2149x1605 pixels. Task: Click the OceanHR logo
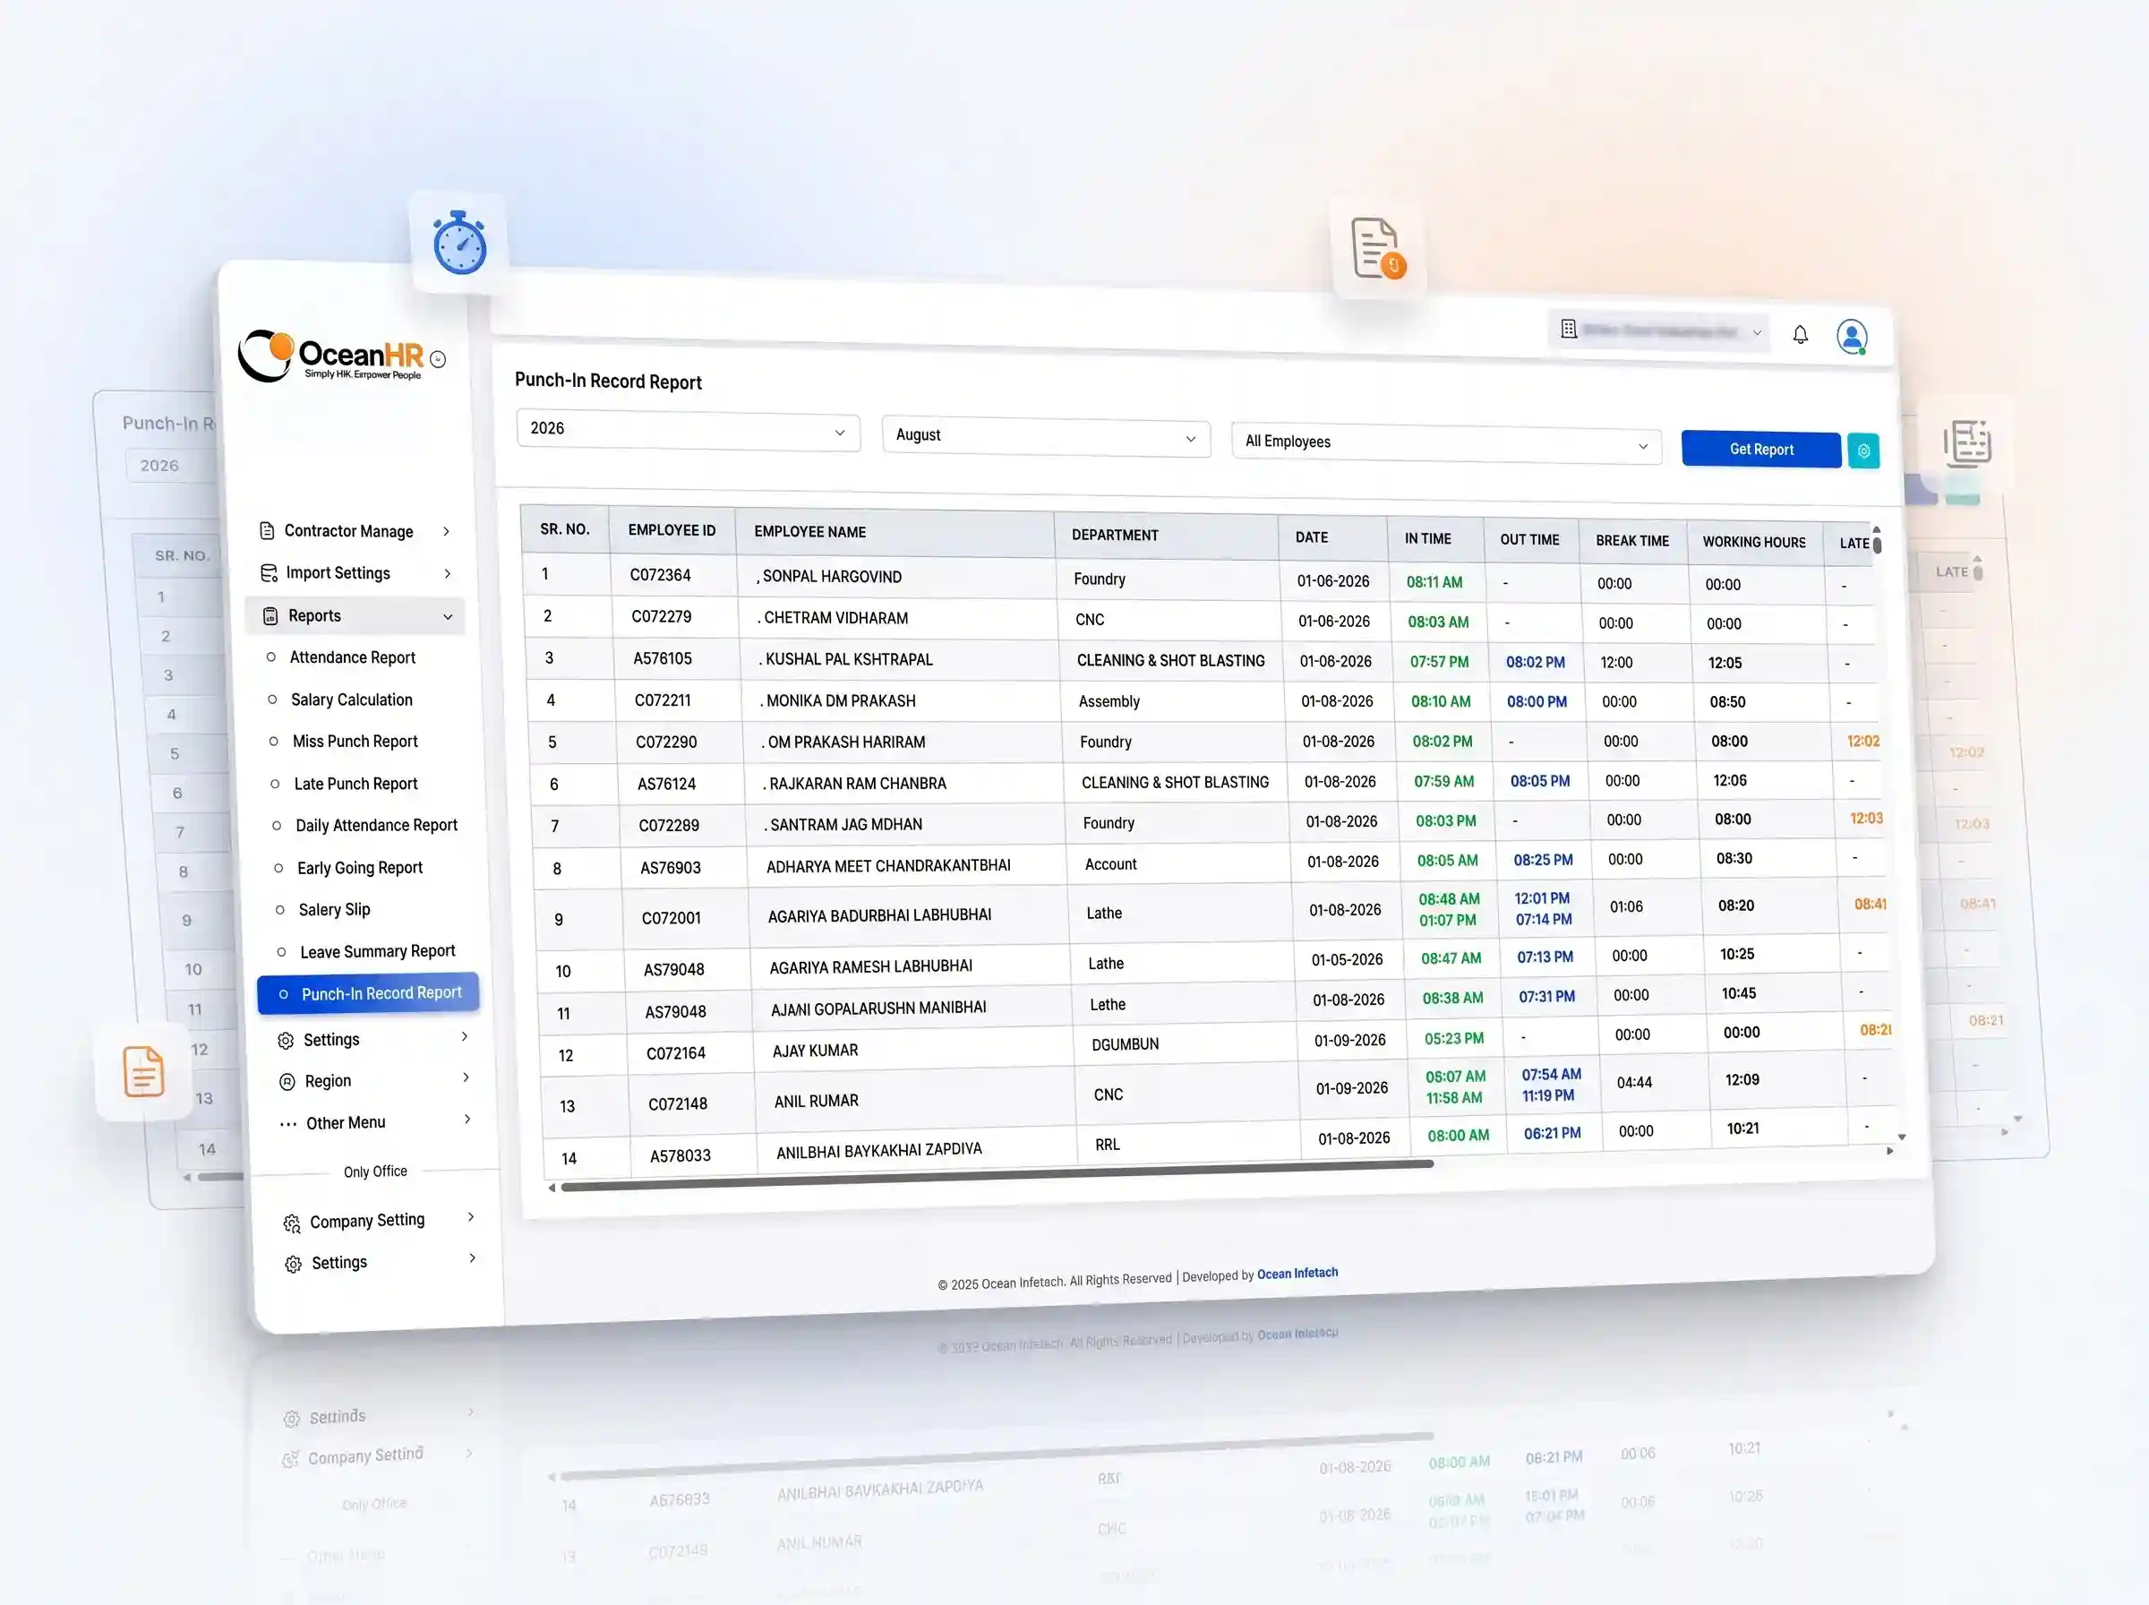pyautogui.click(x=330, y=357)
